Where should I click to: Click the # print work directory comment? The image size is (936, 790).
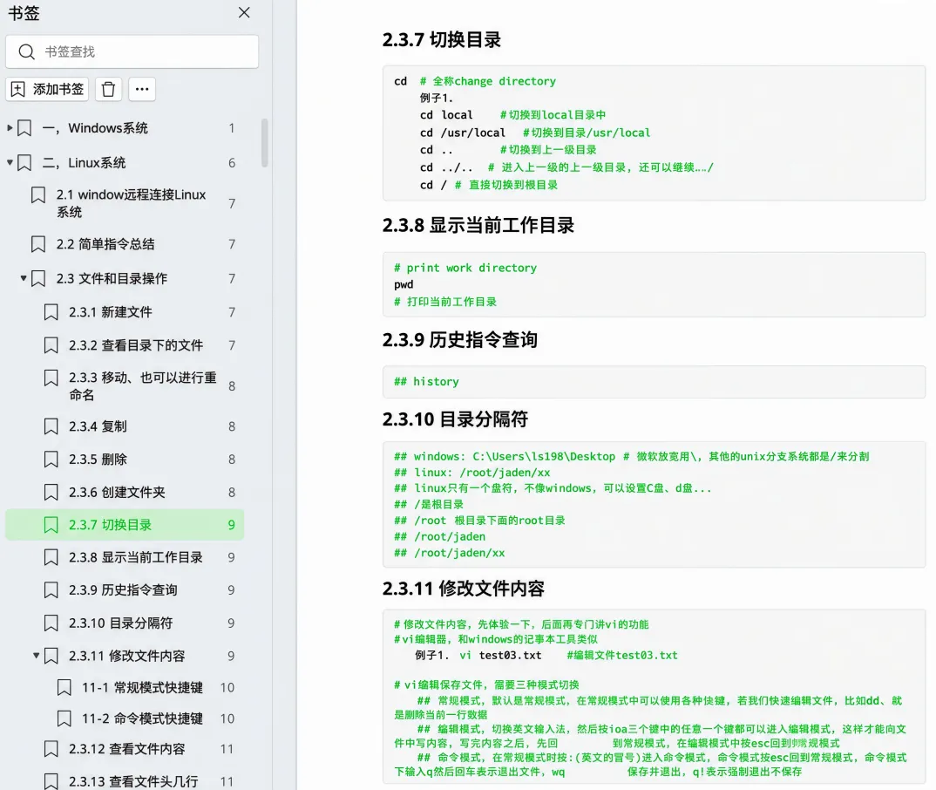click(x=465, y=268)
